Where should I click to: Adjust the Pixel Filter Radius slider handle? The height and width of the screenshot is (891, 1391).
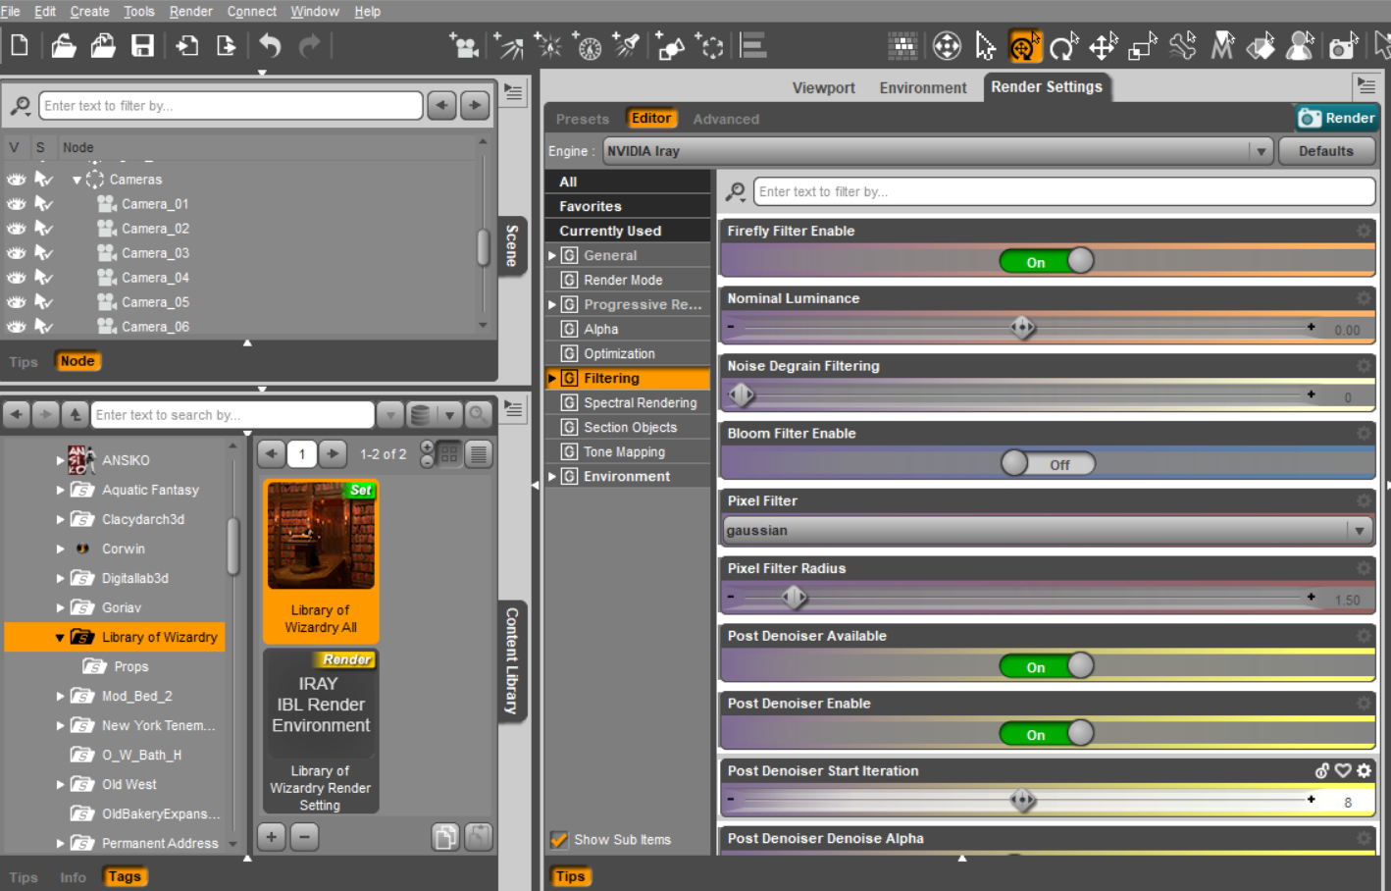[x=794, y=597]
